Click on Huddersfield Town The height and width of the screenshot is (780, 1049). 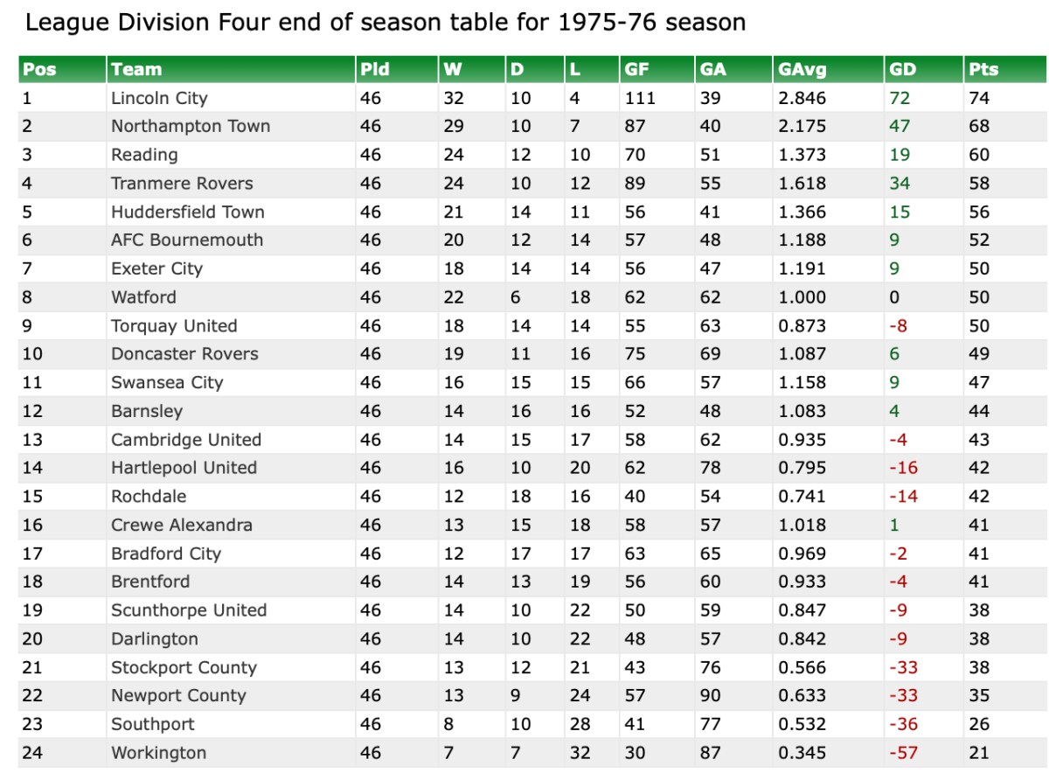pos(187,212)
